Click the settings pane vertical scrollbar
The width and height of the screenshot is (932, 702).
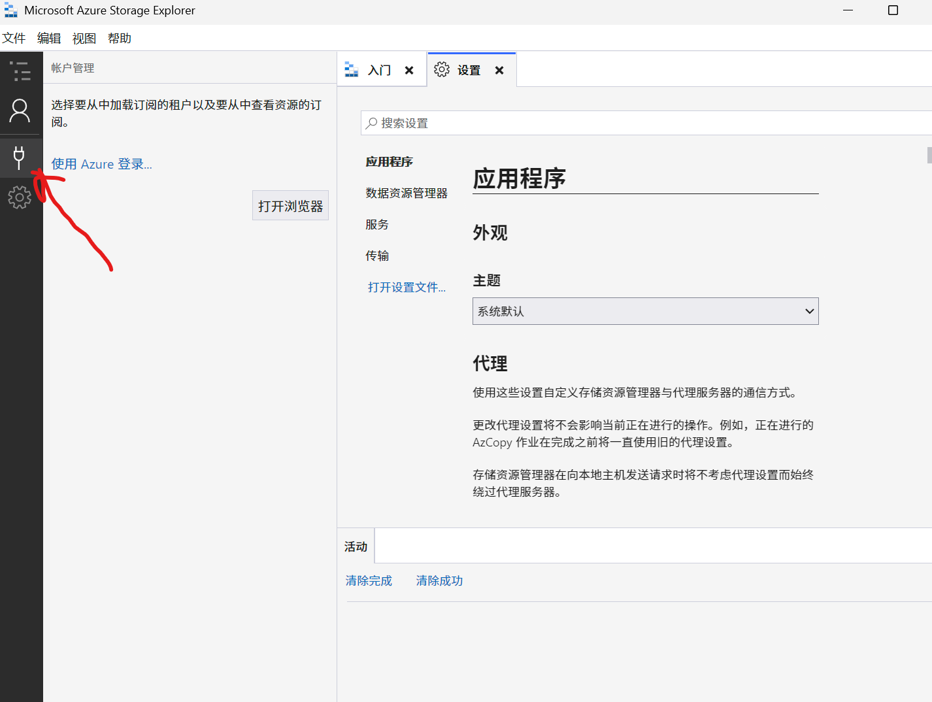point(929,156)
